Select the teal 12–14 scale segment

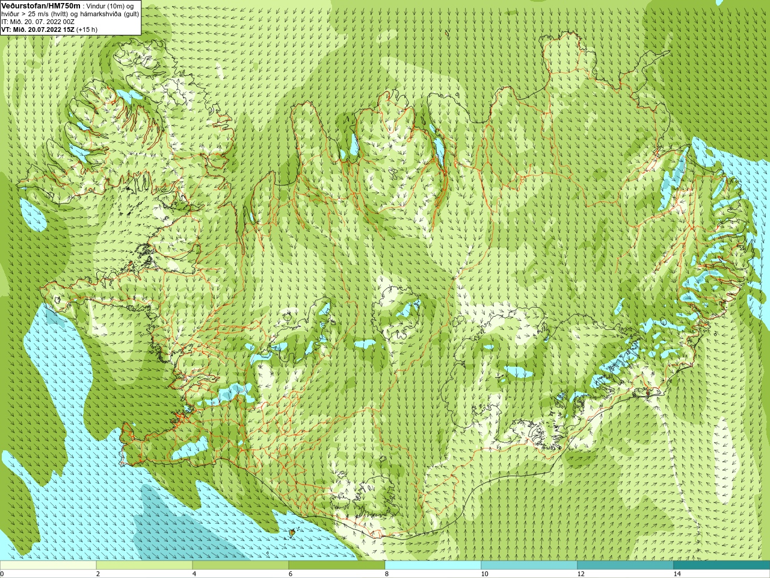point(626,565)
